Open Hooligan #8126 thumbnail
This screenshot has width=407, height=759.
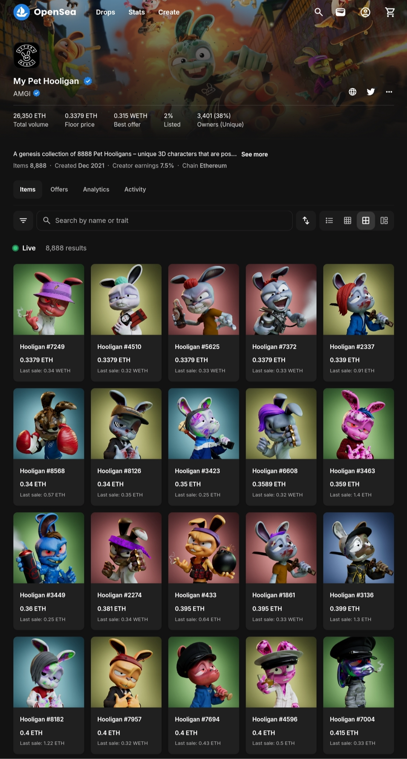(x=126, y=423)
